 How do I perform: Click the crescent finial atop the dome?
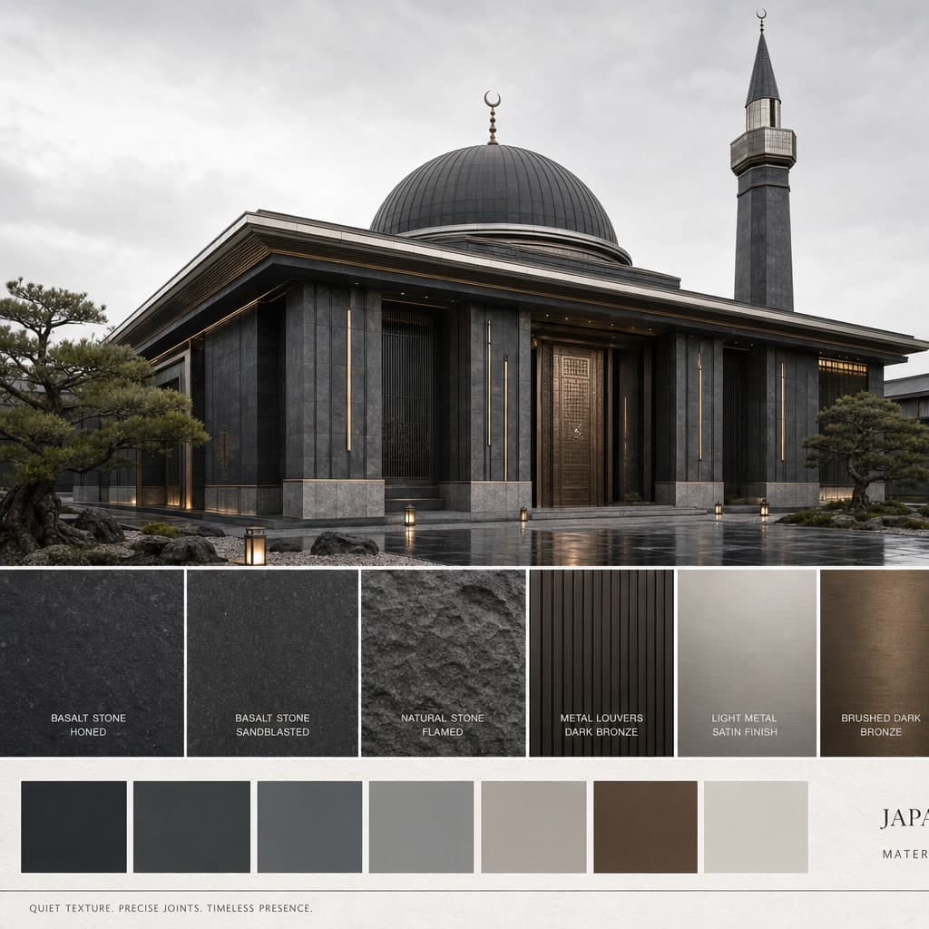point(493,117)
